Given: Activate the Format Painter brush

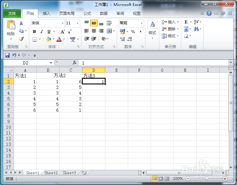Looking at the screenshot, I should 21,39.
